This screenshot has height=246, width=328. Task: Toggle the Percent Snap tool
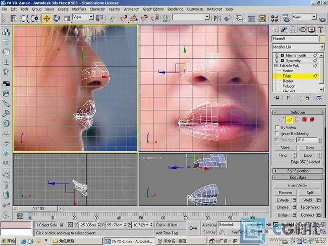(x=144, y=19)
